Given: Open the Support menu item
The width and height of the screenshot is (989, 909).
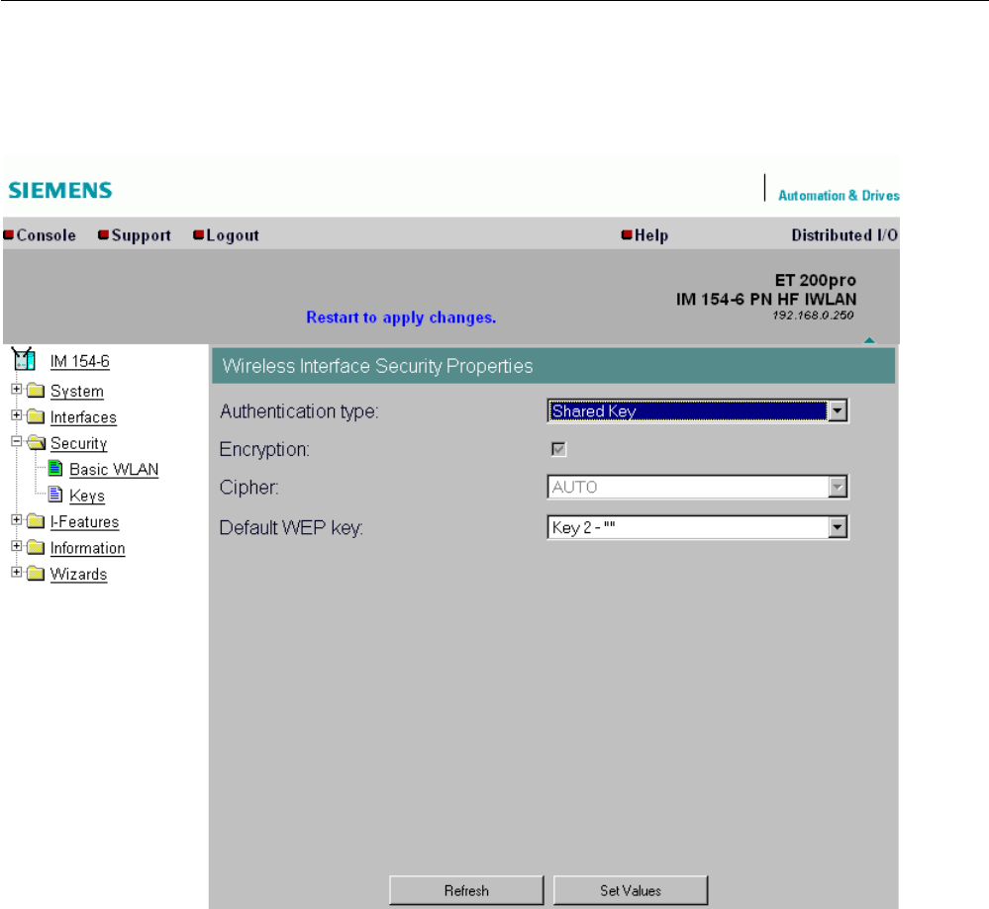Looking at the screenshot, I should point(142,235).
